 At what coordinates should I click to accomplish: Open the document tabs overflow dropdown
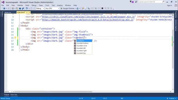(x=173, y=12)
